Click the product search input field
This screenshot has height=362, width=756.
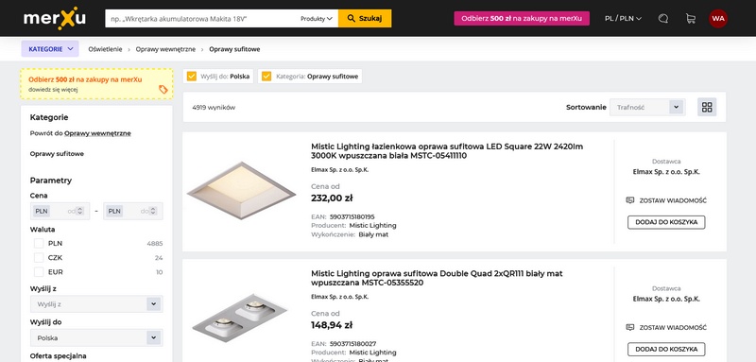201,18
